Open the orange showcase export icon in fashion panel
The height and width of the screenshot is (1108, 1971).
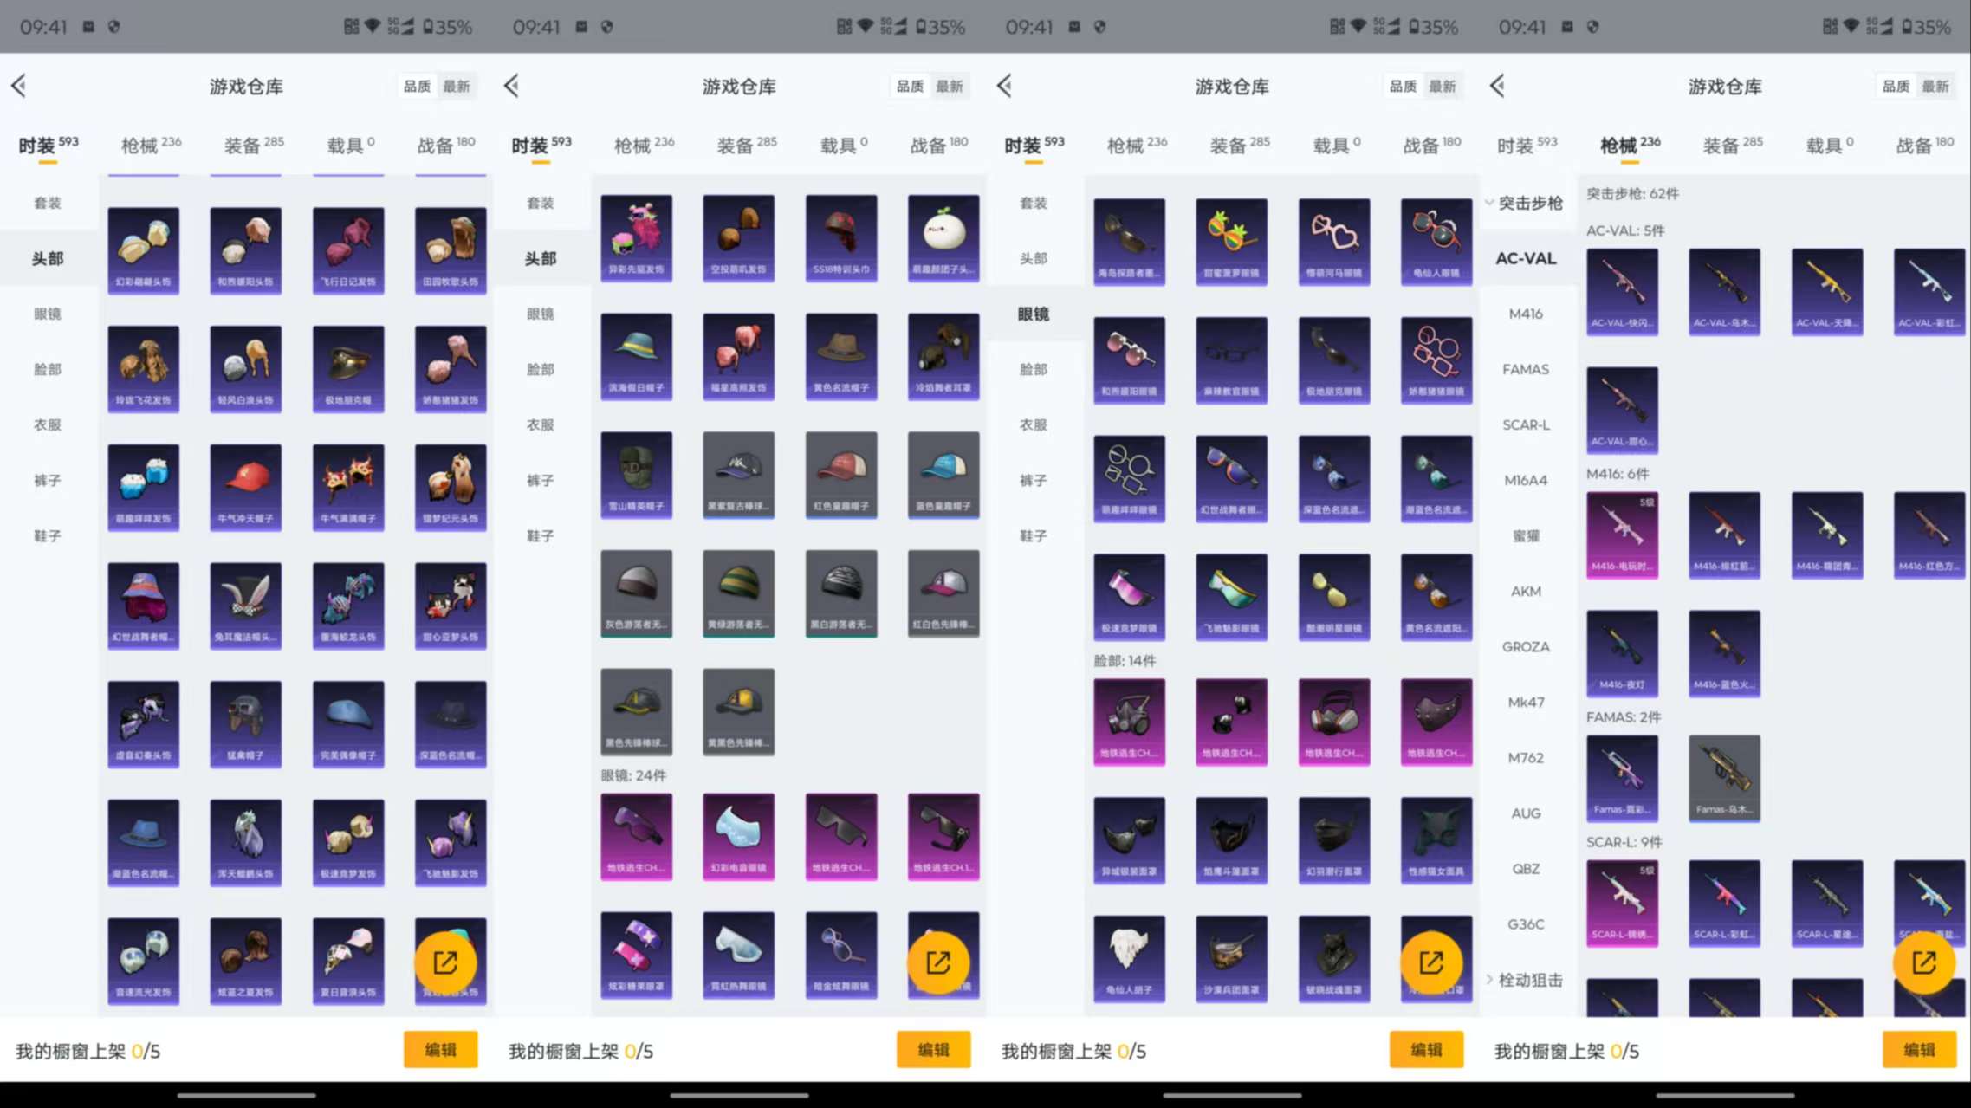pyautogui.click(x=447, y=962)
